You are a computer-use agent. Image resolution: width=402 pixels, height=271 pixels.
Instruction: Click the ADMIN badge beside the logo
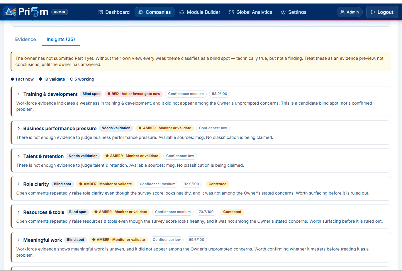pos(60,12)
